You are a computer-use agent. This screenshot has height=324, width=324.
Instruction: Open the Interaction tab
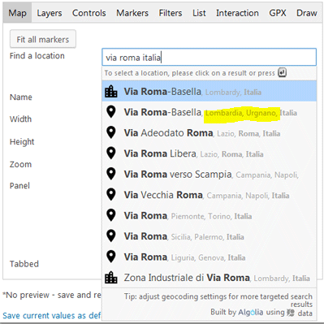(x=237, y=13)
